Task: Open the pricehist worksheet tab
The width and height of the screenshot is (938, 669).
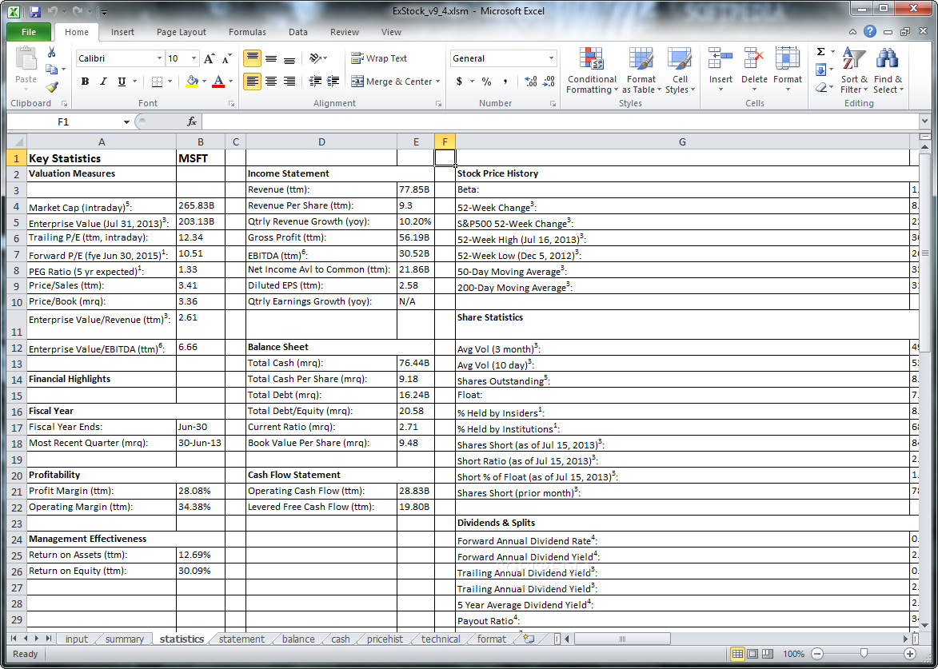Action: pos(385,639)
